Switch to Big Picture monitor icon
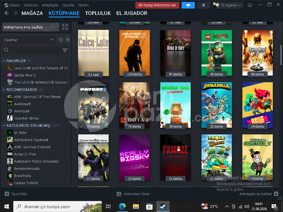This screenshot has width=283, height=212. point(250,5)
